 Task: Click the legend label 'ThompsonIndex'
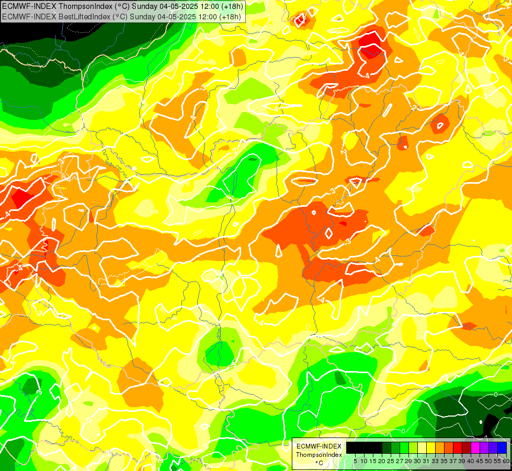318,455
